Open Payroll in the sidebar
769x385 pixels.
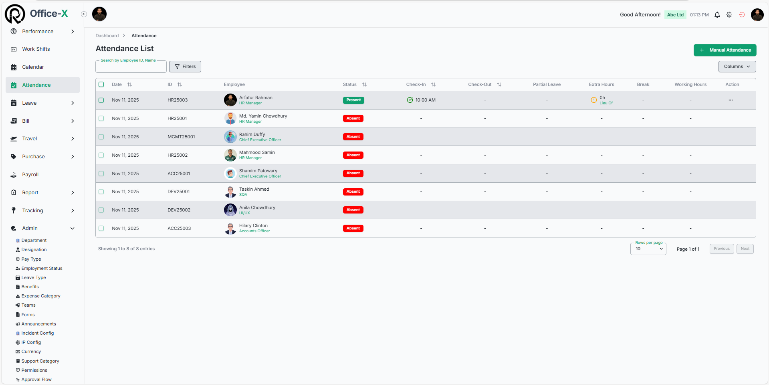tap(30, 175)
